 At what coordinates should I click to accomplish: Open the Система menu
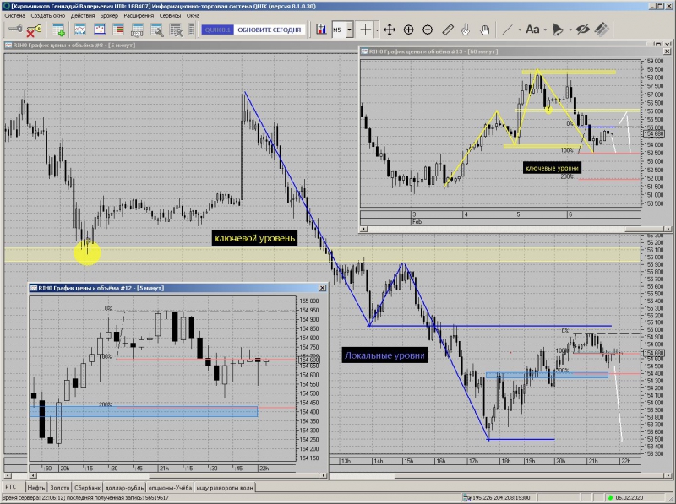[x=15, y=15]
